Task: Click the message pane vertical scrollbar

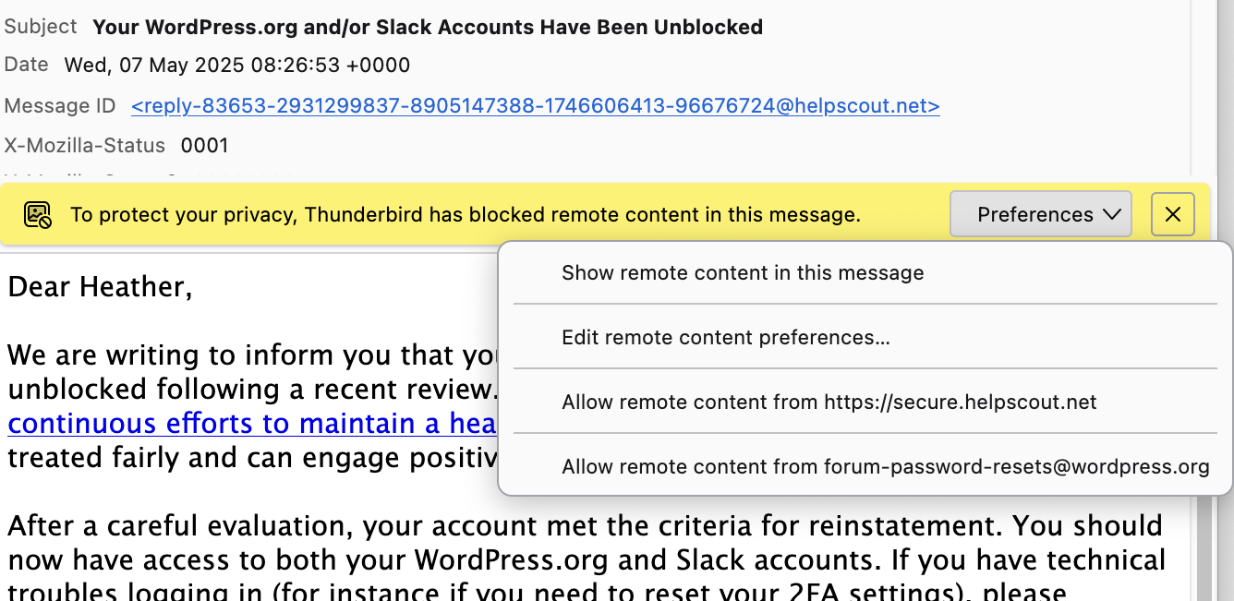Action: tap(1204, 554)
